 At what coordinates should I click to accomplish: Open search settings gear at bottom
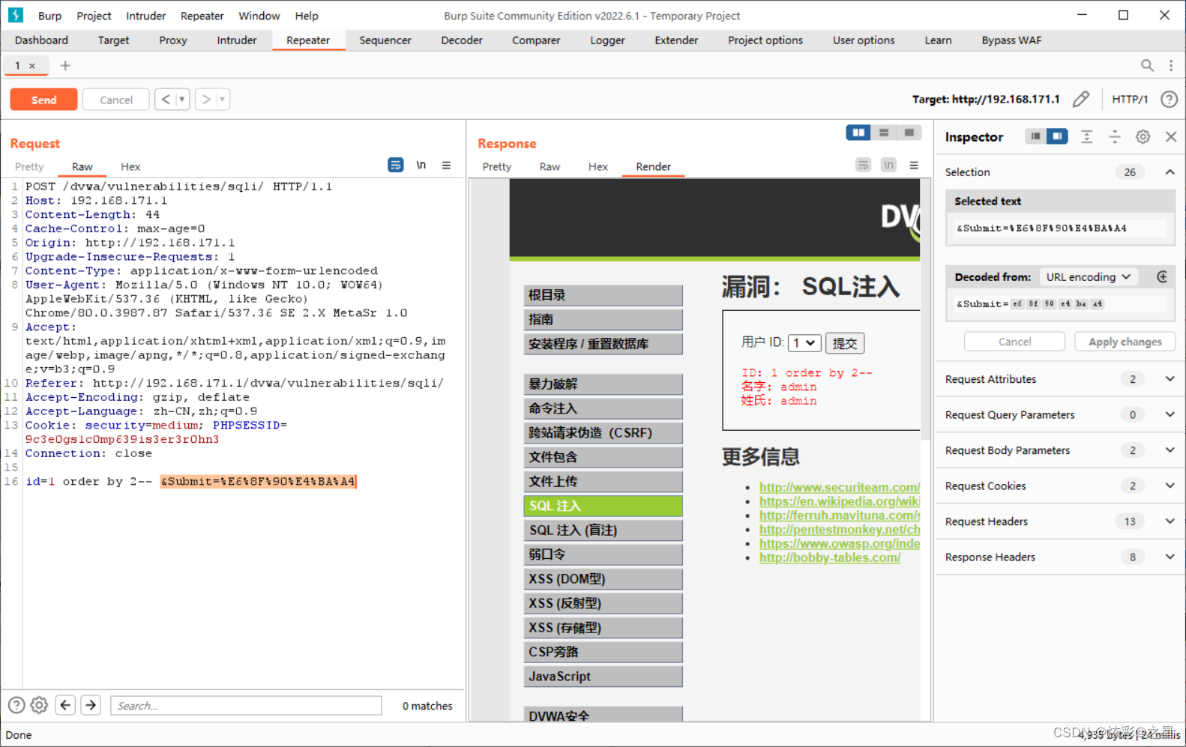point(40,705)
